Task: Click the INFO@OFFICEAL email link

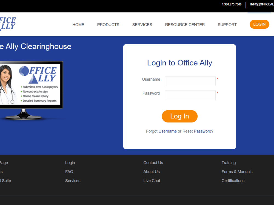Action: pyautogui.click(x=262, y=4)
